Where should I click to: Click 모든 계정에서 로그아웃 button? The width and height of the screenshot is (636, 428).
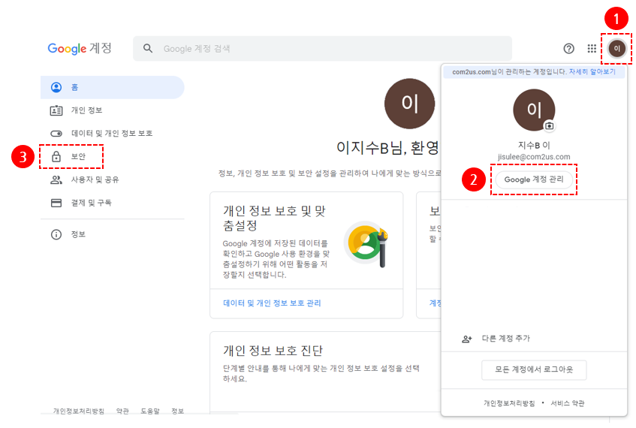(534, 369)
